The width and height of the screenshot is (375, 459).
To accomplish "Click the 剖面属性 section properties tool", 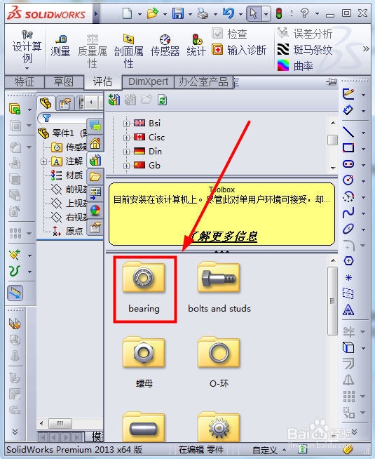I will tap(128, 51).
